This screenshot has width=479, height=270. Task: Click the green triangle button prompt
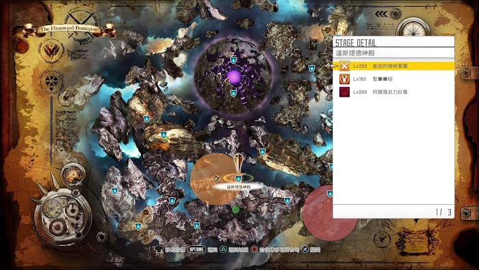[x=224, y=249]
